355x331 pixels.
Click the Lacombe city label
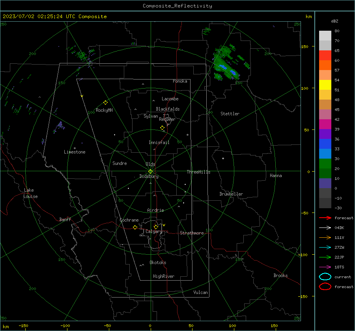pyautogui.click(x=170, y=99)
